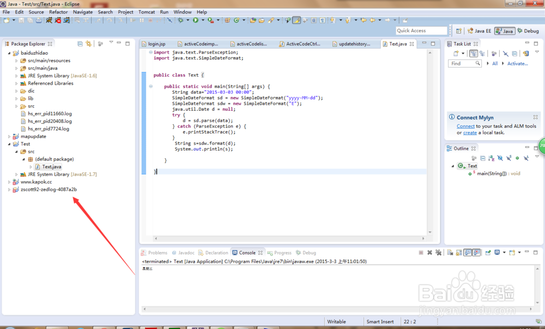Image resolution: width=545 pixels, height=329 pixels.
Task: Click the New Java Package toolbar icon
Action: click(x=227, y=20)
